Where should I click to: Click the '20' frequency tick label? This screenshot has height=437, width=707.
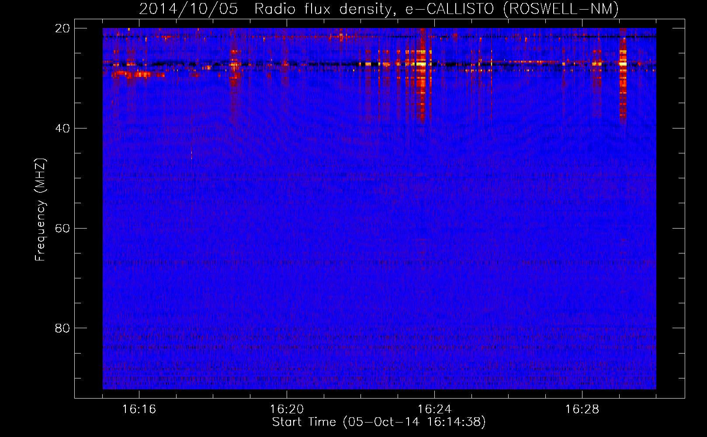[x=62, y=28]
